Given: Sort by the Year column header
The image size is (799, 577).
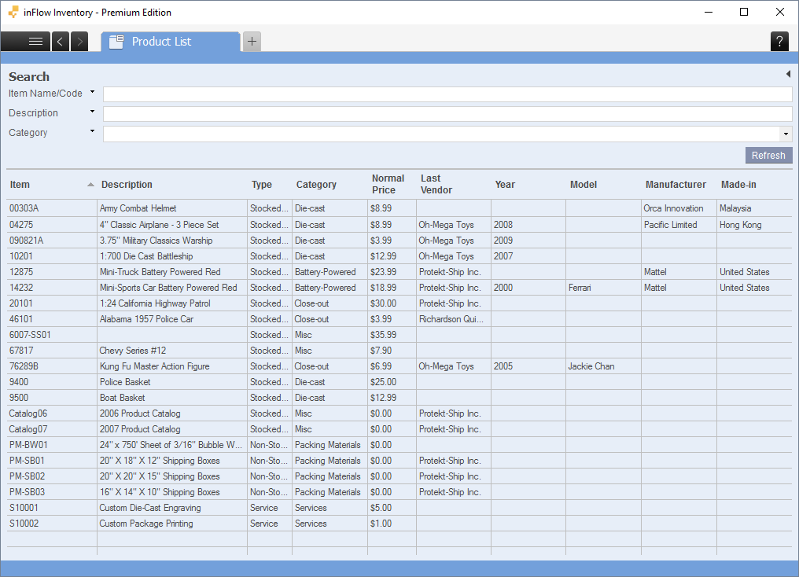Looking at the screenshot, I should coord(505,185).
